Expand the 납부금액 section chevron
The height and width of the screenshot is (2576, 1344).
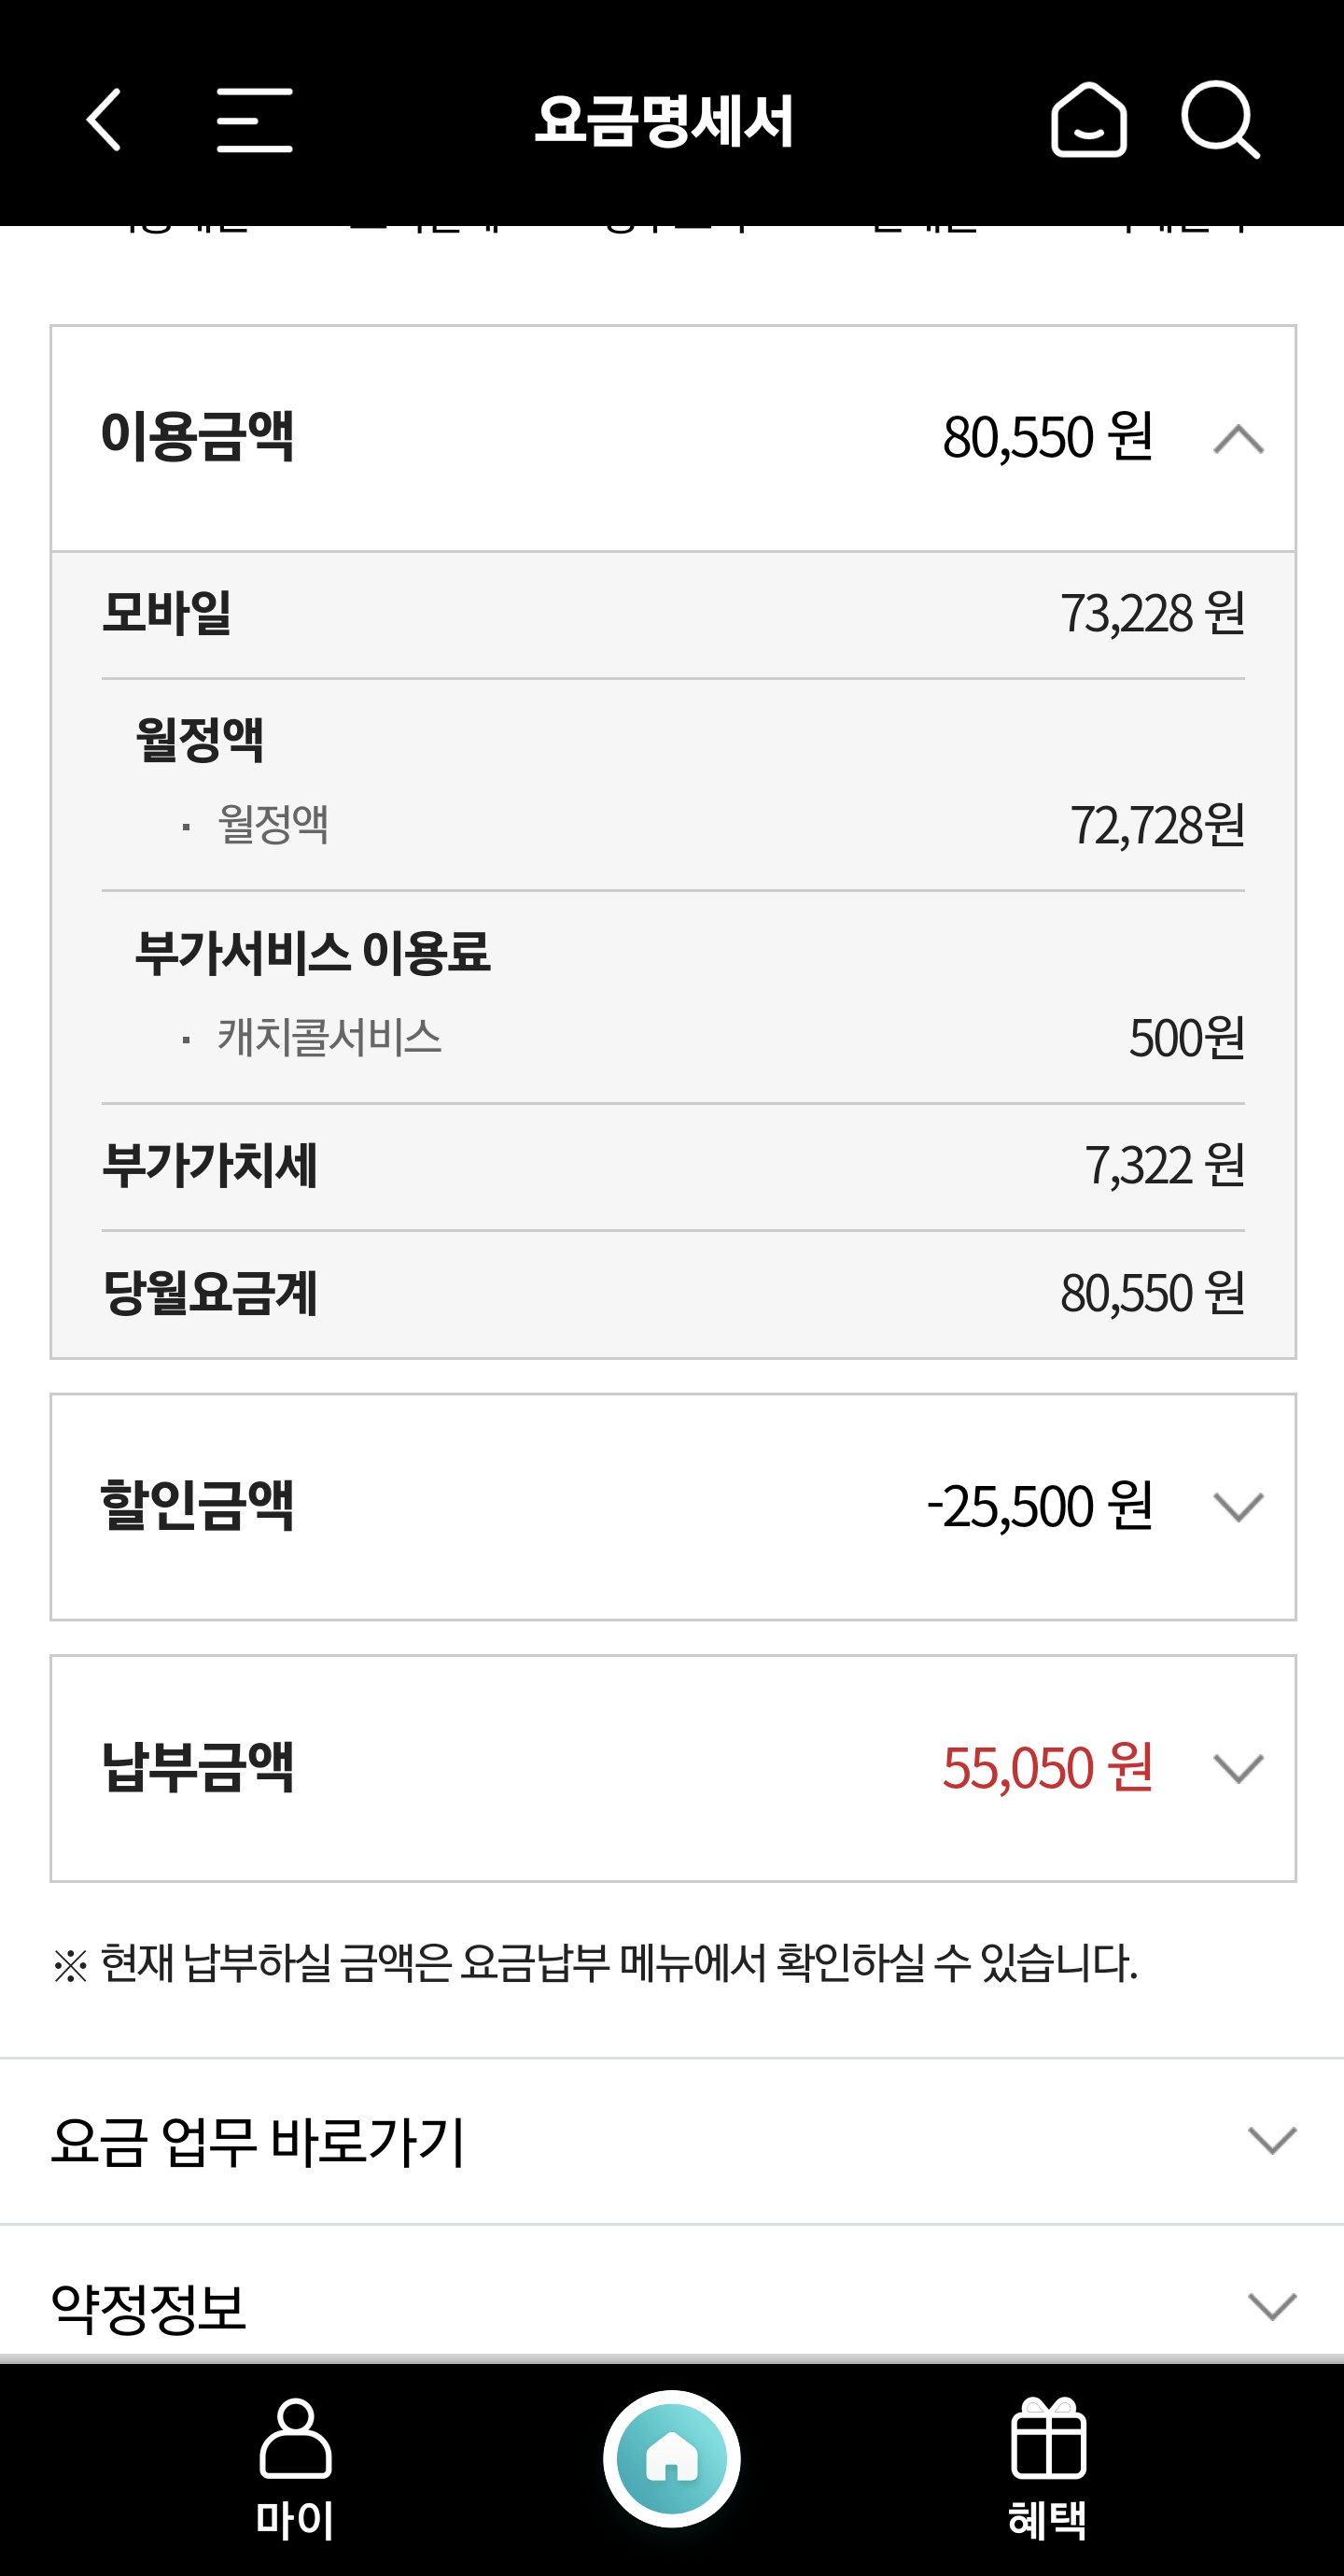[x=1239, y=1768]
